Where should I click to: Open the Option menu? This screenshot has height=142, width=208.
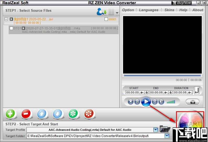point(128,10)
